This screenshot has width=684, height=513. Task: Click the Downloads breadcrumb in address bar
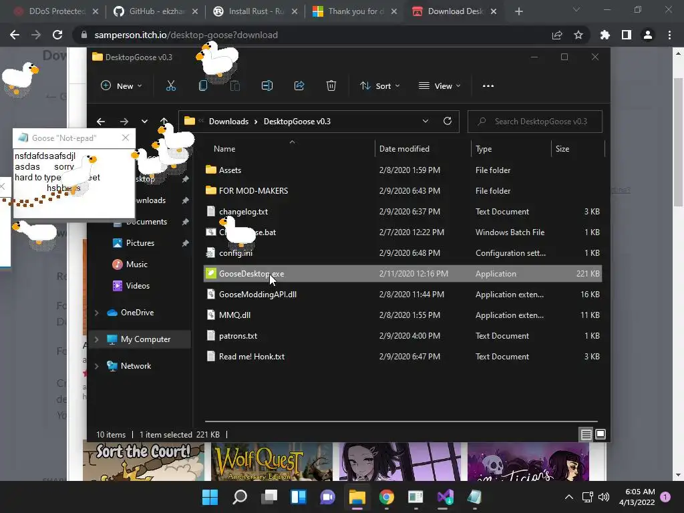[228, 122]
